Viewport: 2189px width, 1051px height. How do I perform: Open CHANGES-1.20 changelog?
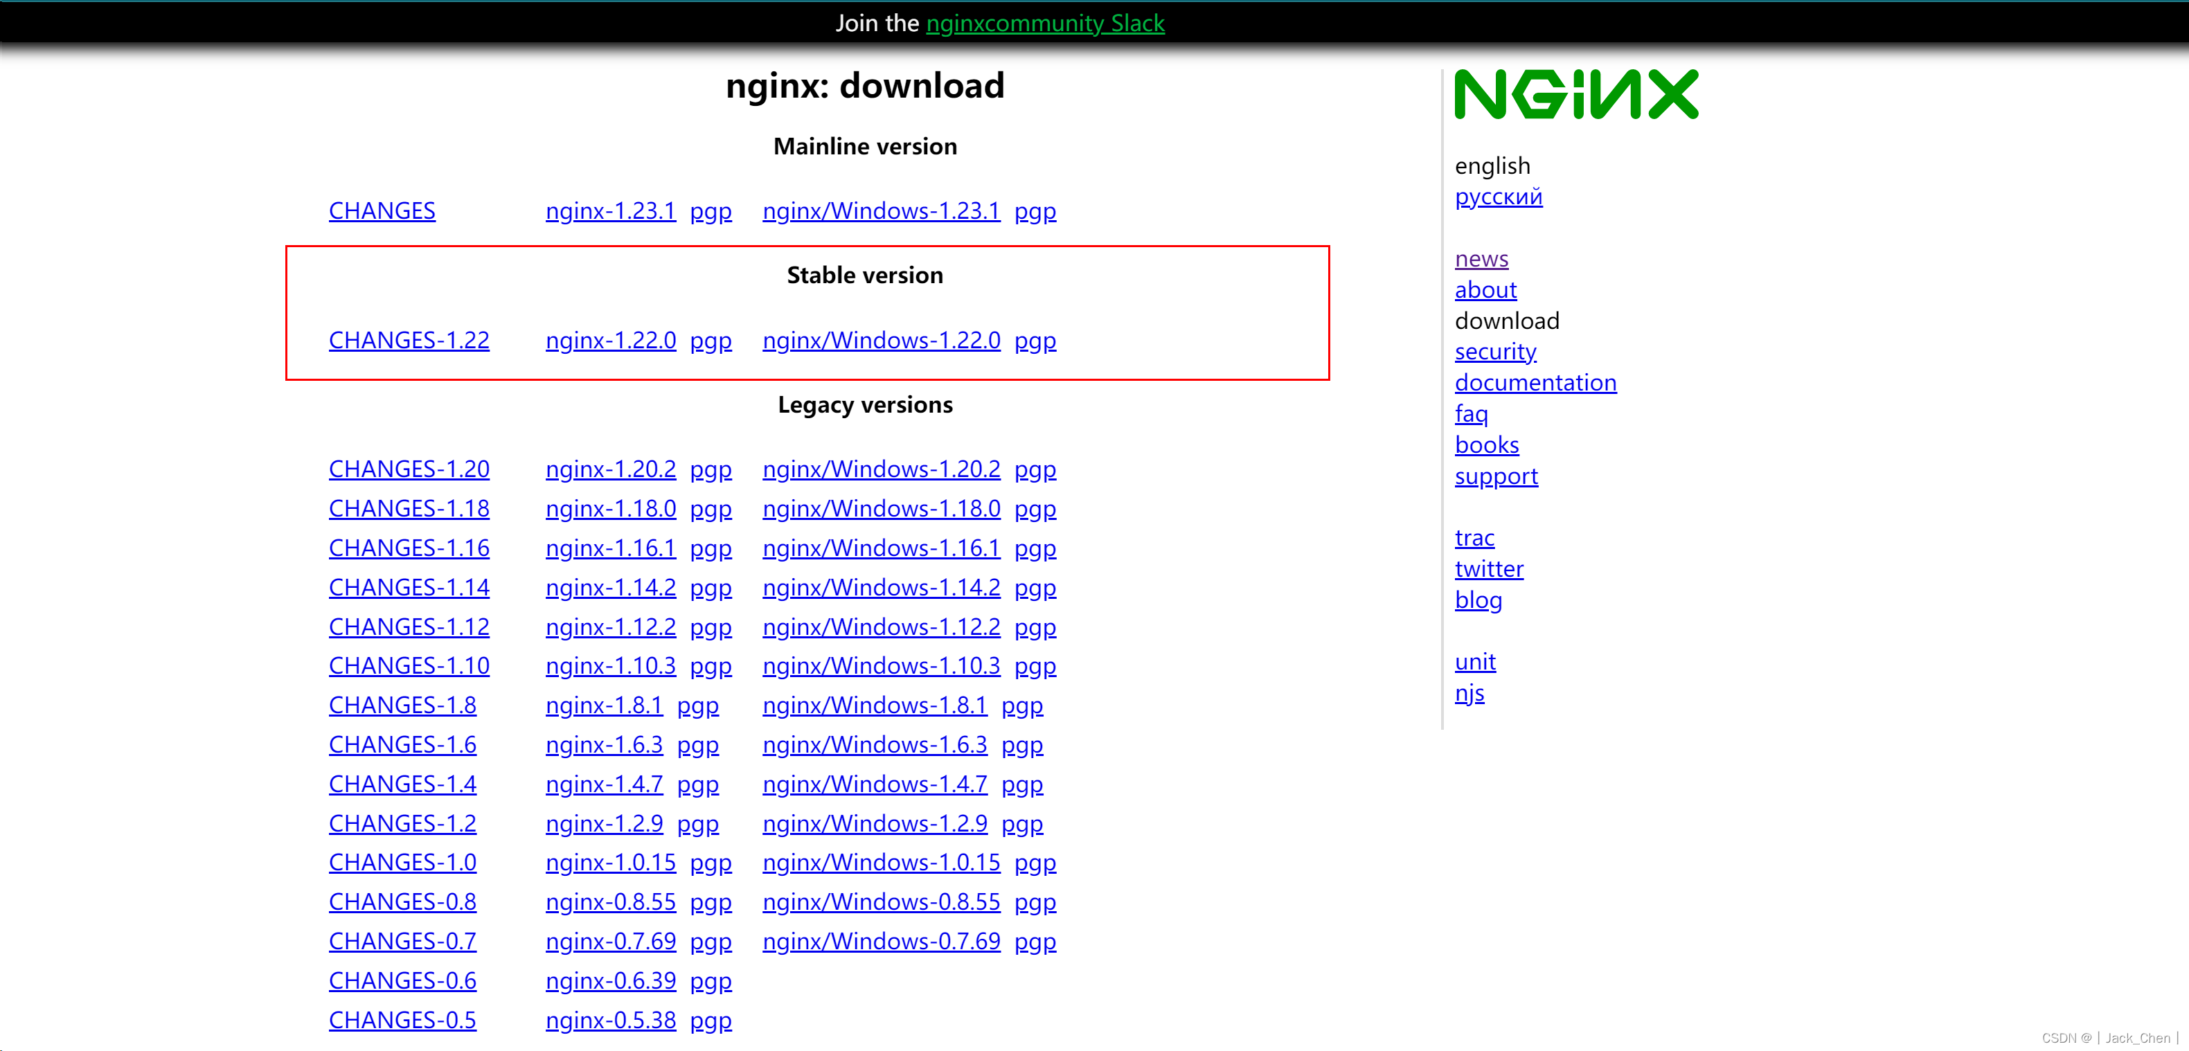[409, 469]
